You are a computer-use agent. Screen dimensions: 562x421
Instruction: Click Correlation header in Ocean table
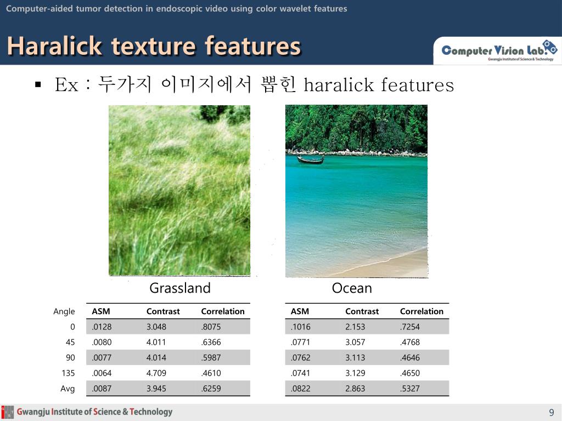(x=422, y=311)
